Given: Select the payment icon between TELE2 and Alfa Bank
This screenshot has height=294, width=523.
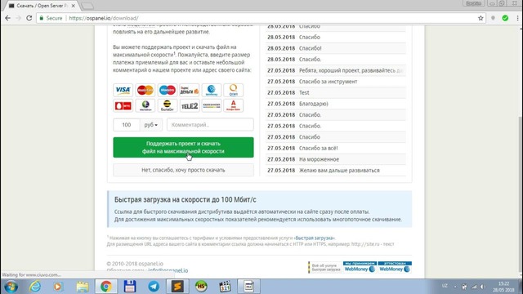Looking at the screenshot, I should pos(212,105).
